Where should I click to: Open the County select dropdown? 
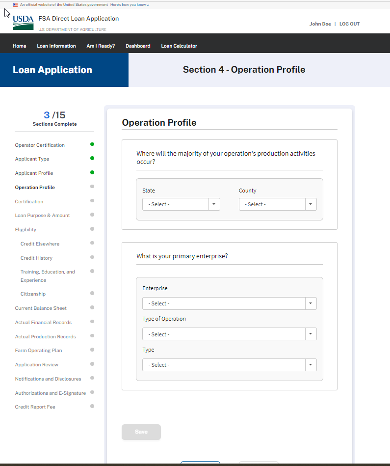pyautogui.click(x=277, y=204)
